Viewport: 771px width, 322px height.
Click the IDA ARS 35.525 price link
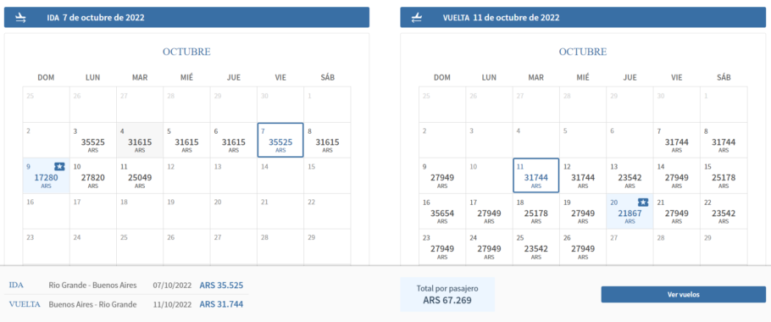[x=221, y=285]
